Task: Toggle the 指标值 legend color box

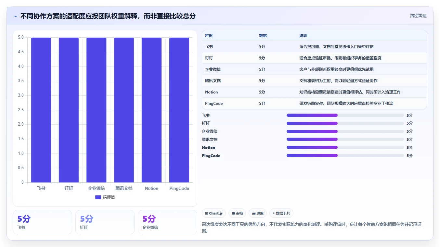Action: coord(98,197)
